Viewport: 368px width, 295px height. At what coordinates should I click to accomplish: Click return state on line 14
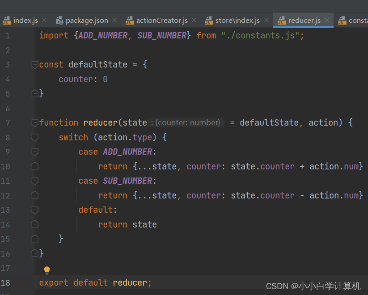pyautogui.click(x=127, y=224)
